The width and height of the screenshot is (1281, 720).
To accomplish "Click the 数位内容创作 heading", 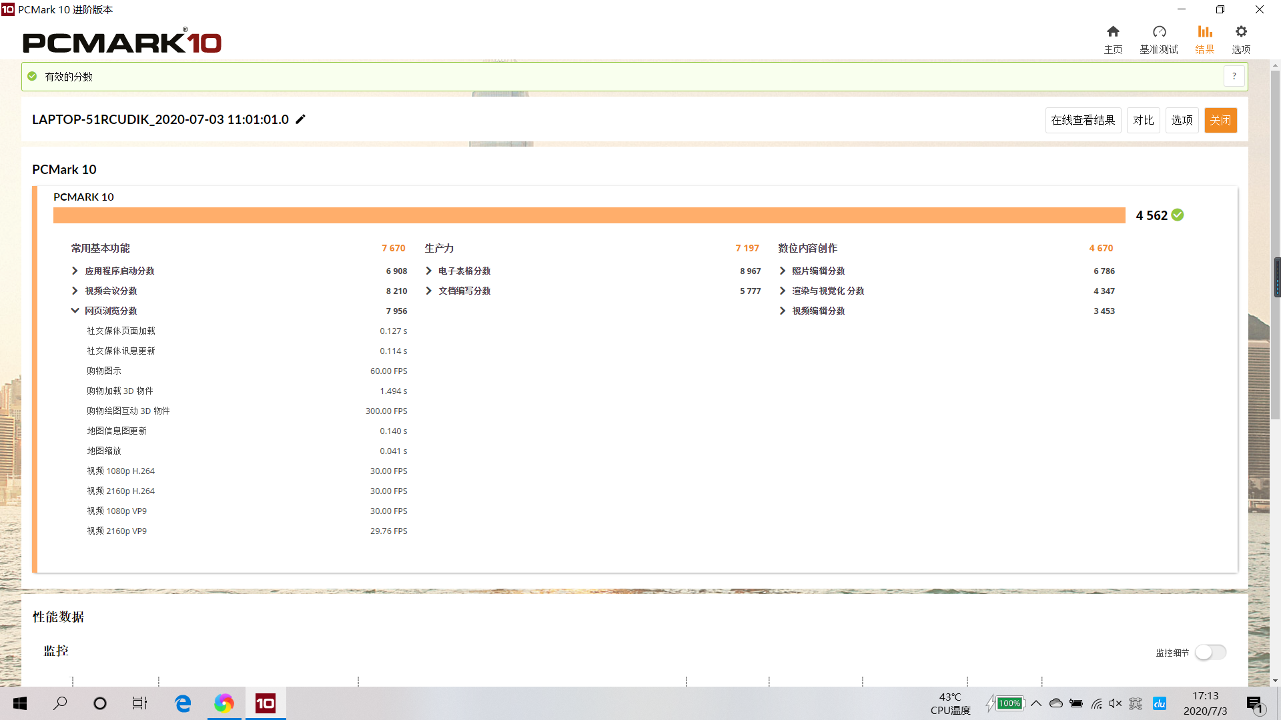I will point(807,248).
